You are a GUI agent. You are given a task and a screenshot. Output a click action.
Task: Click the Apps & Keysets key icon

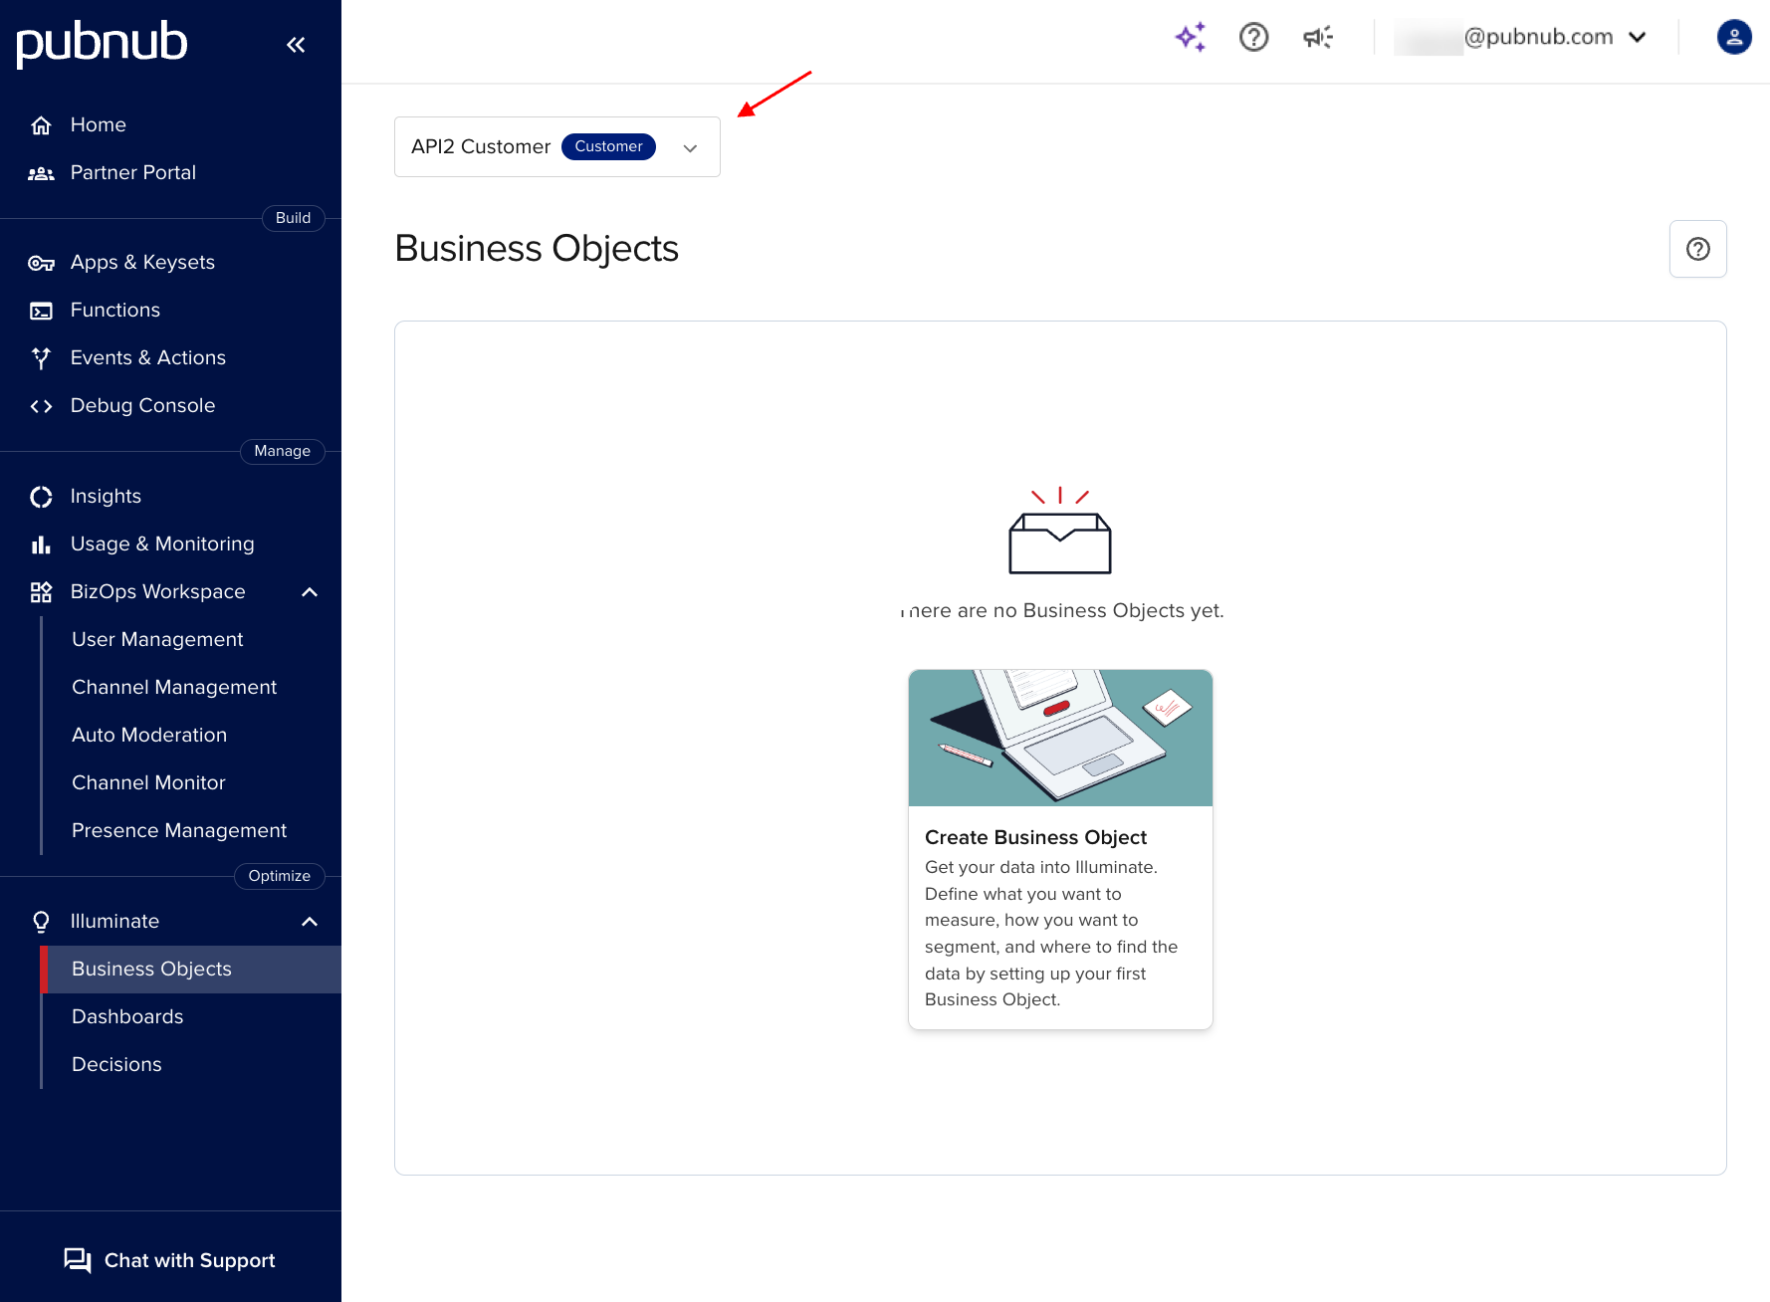41,263
